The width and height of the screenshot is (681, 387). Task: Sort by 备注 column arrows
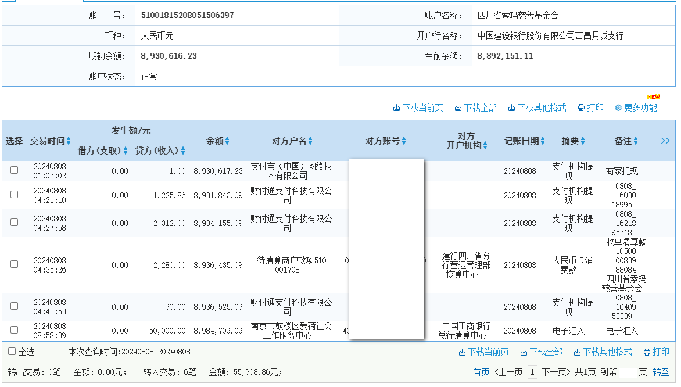click(x=636, y=141)
